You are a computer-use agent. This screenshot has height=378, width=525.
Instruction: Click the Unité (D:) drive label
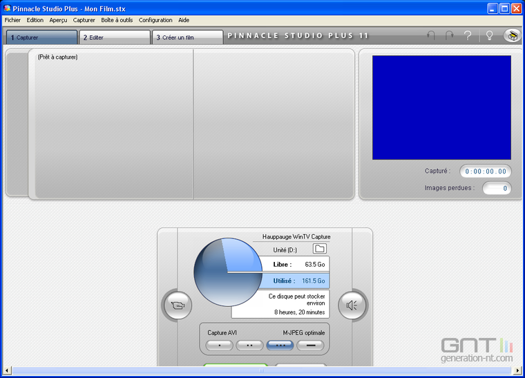pyautogui.click(x=285, y=250)
